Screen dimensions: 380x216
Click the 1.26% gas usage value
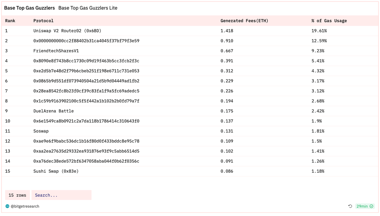(x=318, y=161)
